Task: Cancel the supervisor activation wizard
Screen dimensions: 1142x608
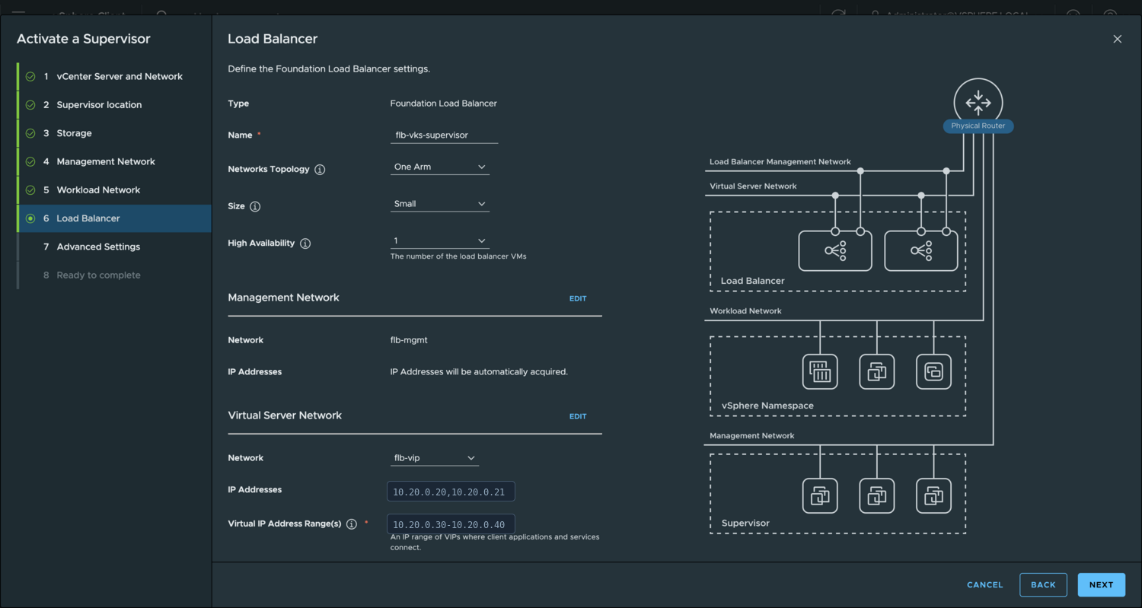Action: [985, 584]
